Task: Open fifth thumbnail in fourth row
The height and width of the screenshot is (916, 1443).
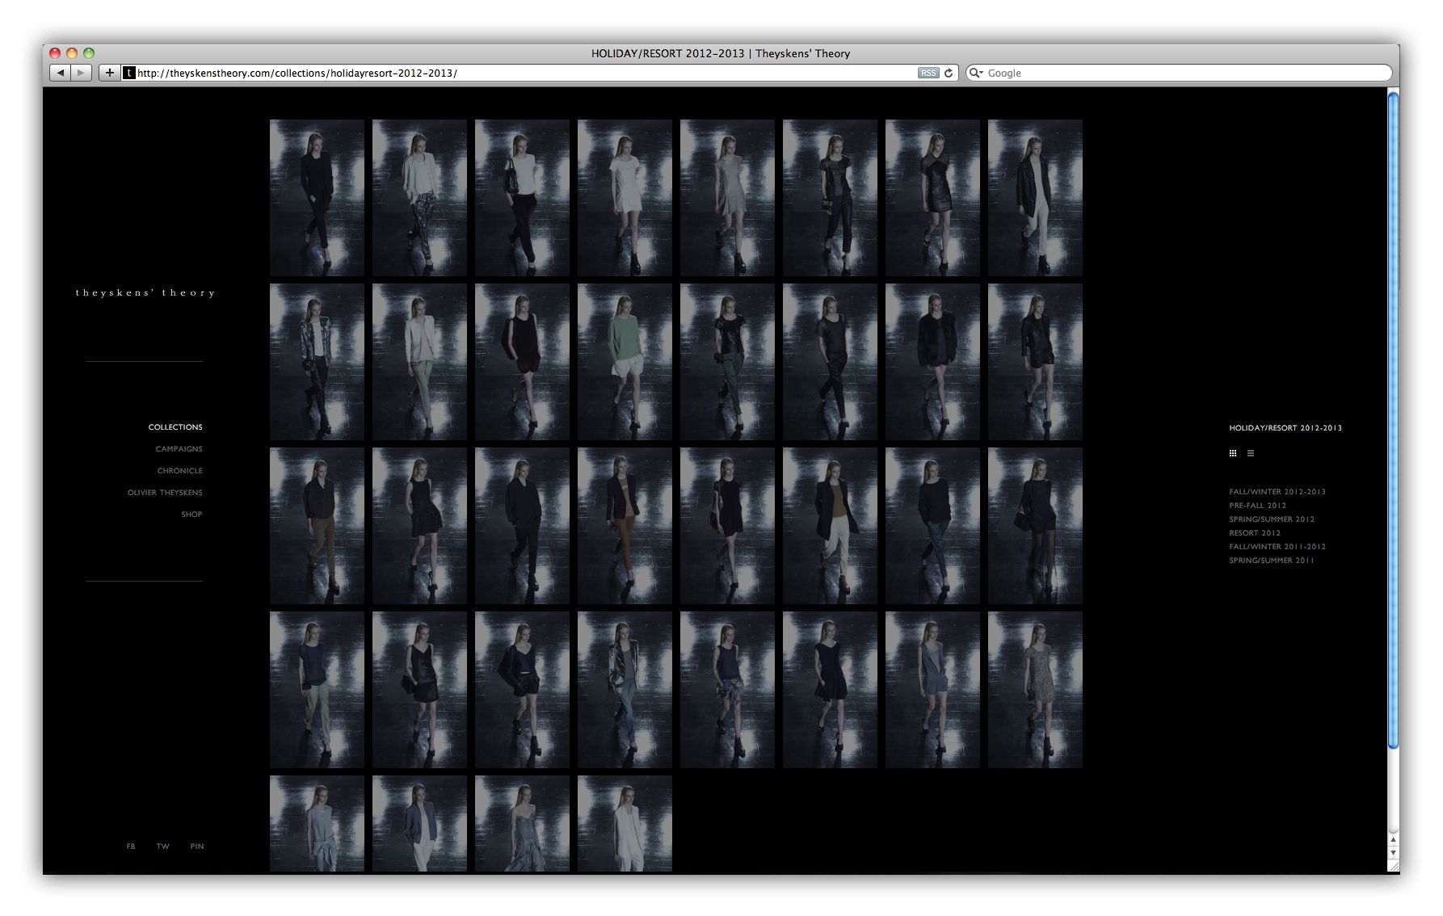Action: 727,690
